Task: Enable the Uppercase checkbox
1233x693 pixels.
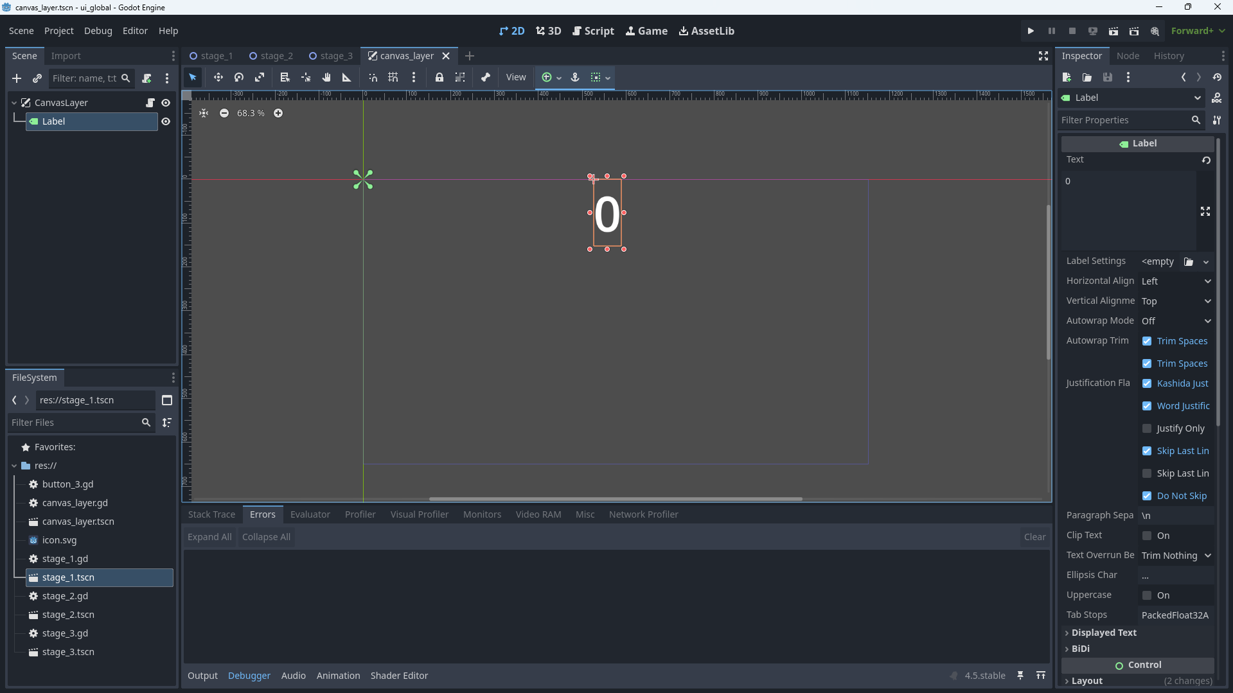Action: [x=1147, y=595]
